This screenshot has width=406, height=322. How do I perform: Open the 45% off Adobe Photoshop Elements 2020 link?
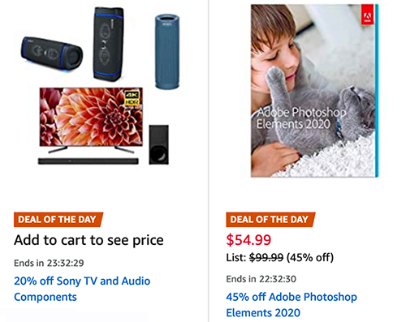292,305
